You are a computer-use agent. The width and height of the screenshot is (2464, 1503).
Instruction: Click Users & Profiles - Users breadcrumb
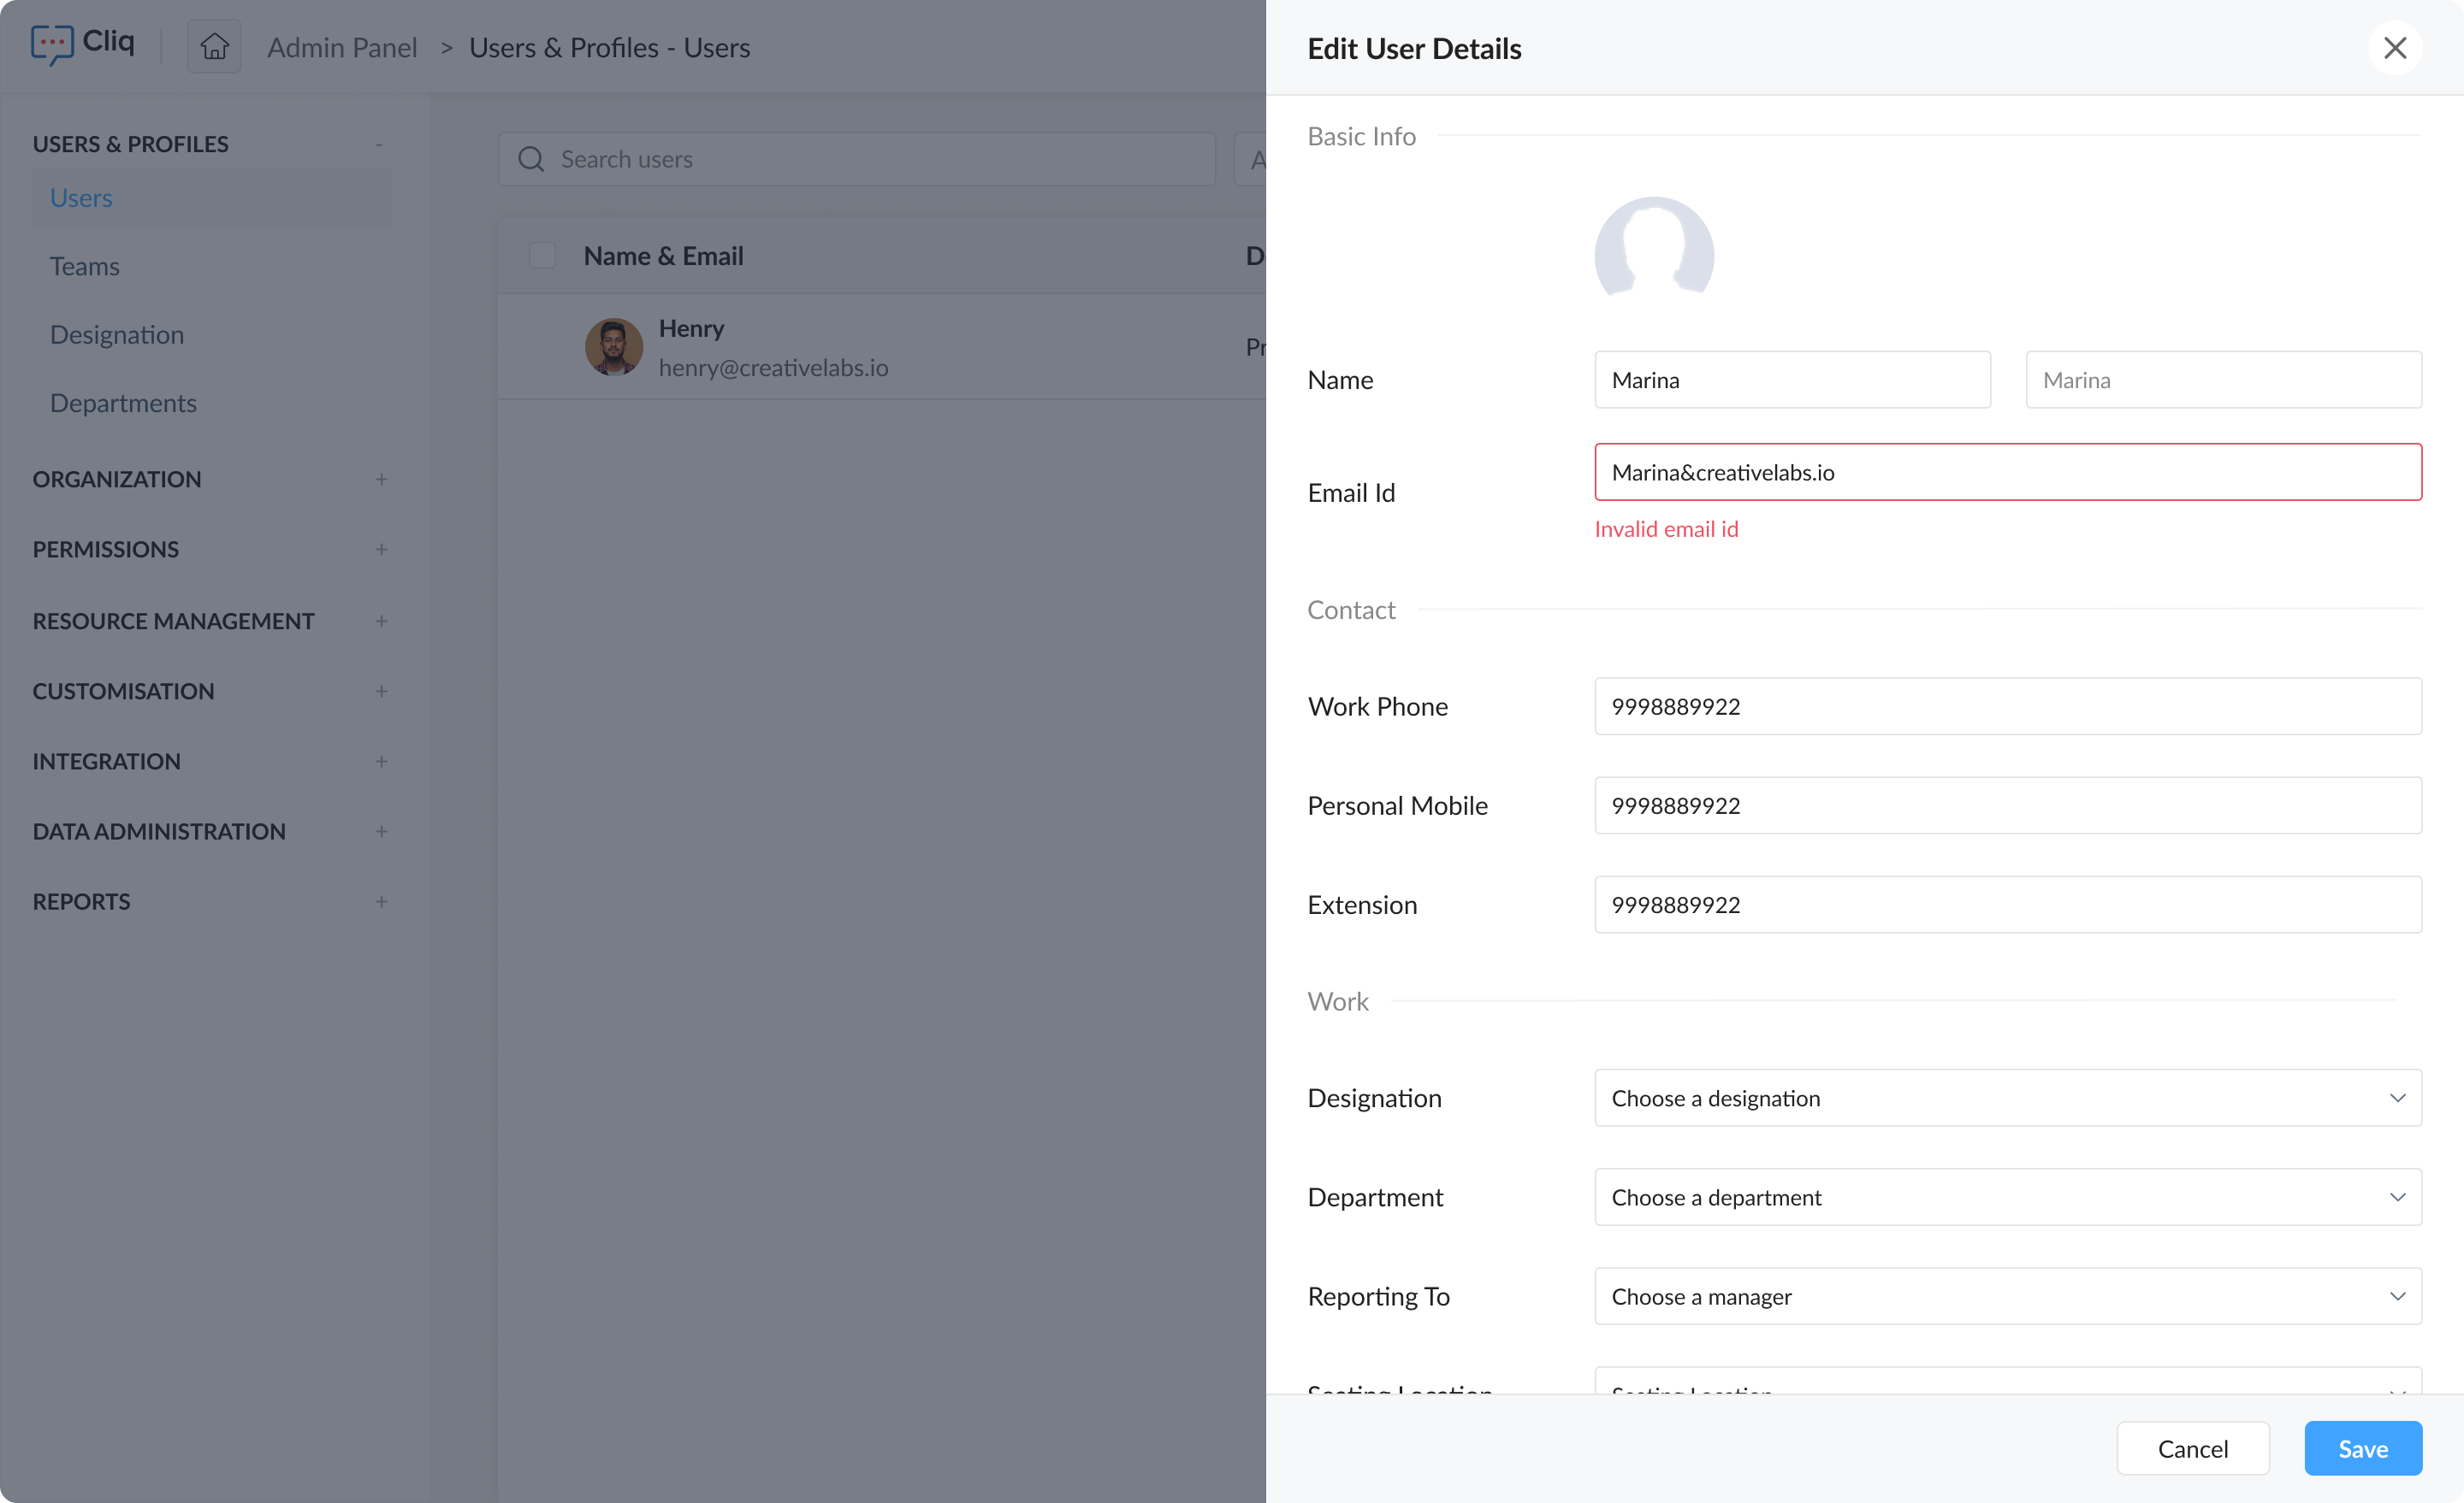(610, 48)
